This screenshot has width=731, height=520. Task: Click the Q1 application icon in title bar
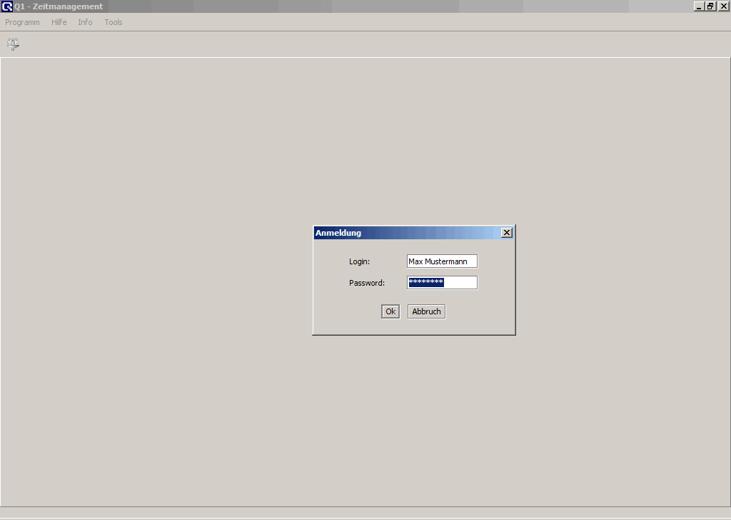tap(7, 6)
